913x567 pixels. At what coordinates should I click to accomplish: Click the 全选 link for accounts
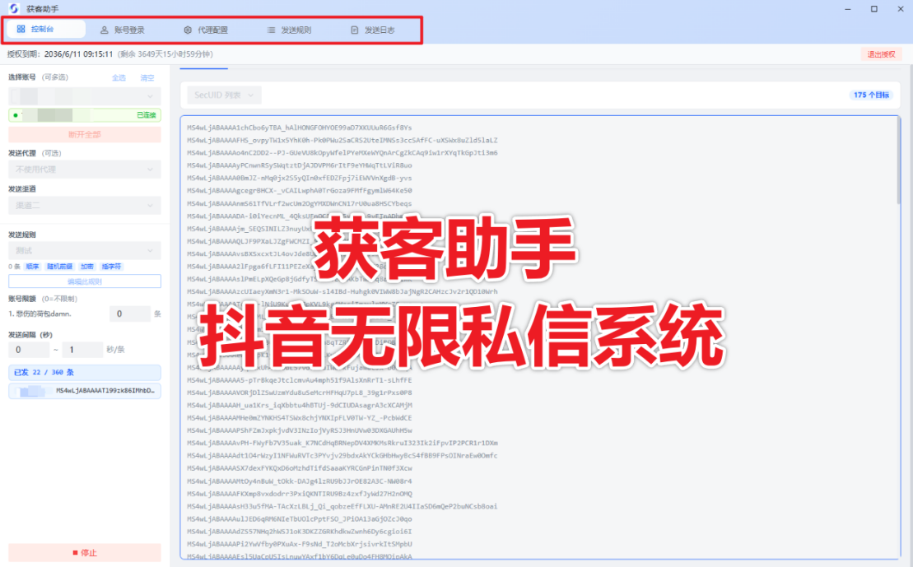119,77
